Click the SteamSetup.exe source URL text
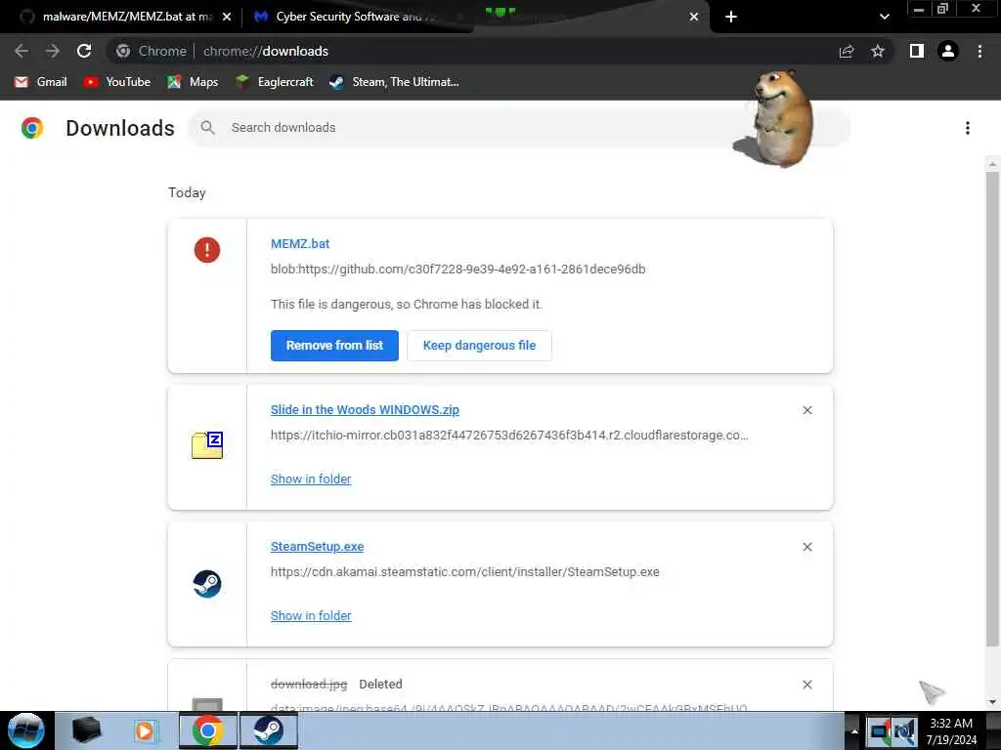Viewport: 1001px width, 750px height. (x=464, y=572)
